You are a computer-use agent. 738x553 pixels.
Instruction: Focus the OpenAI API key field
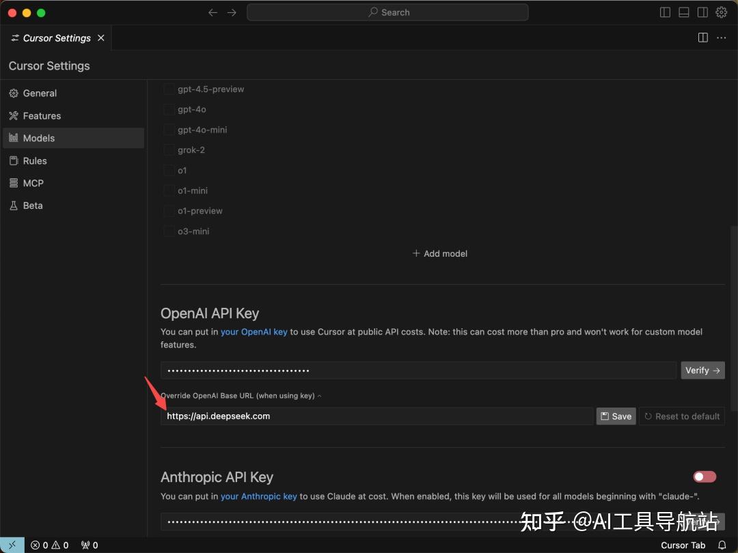pos(418,370)
